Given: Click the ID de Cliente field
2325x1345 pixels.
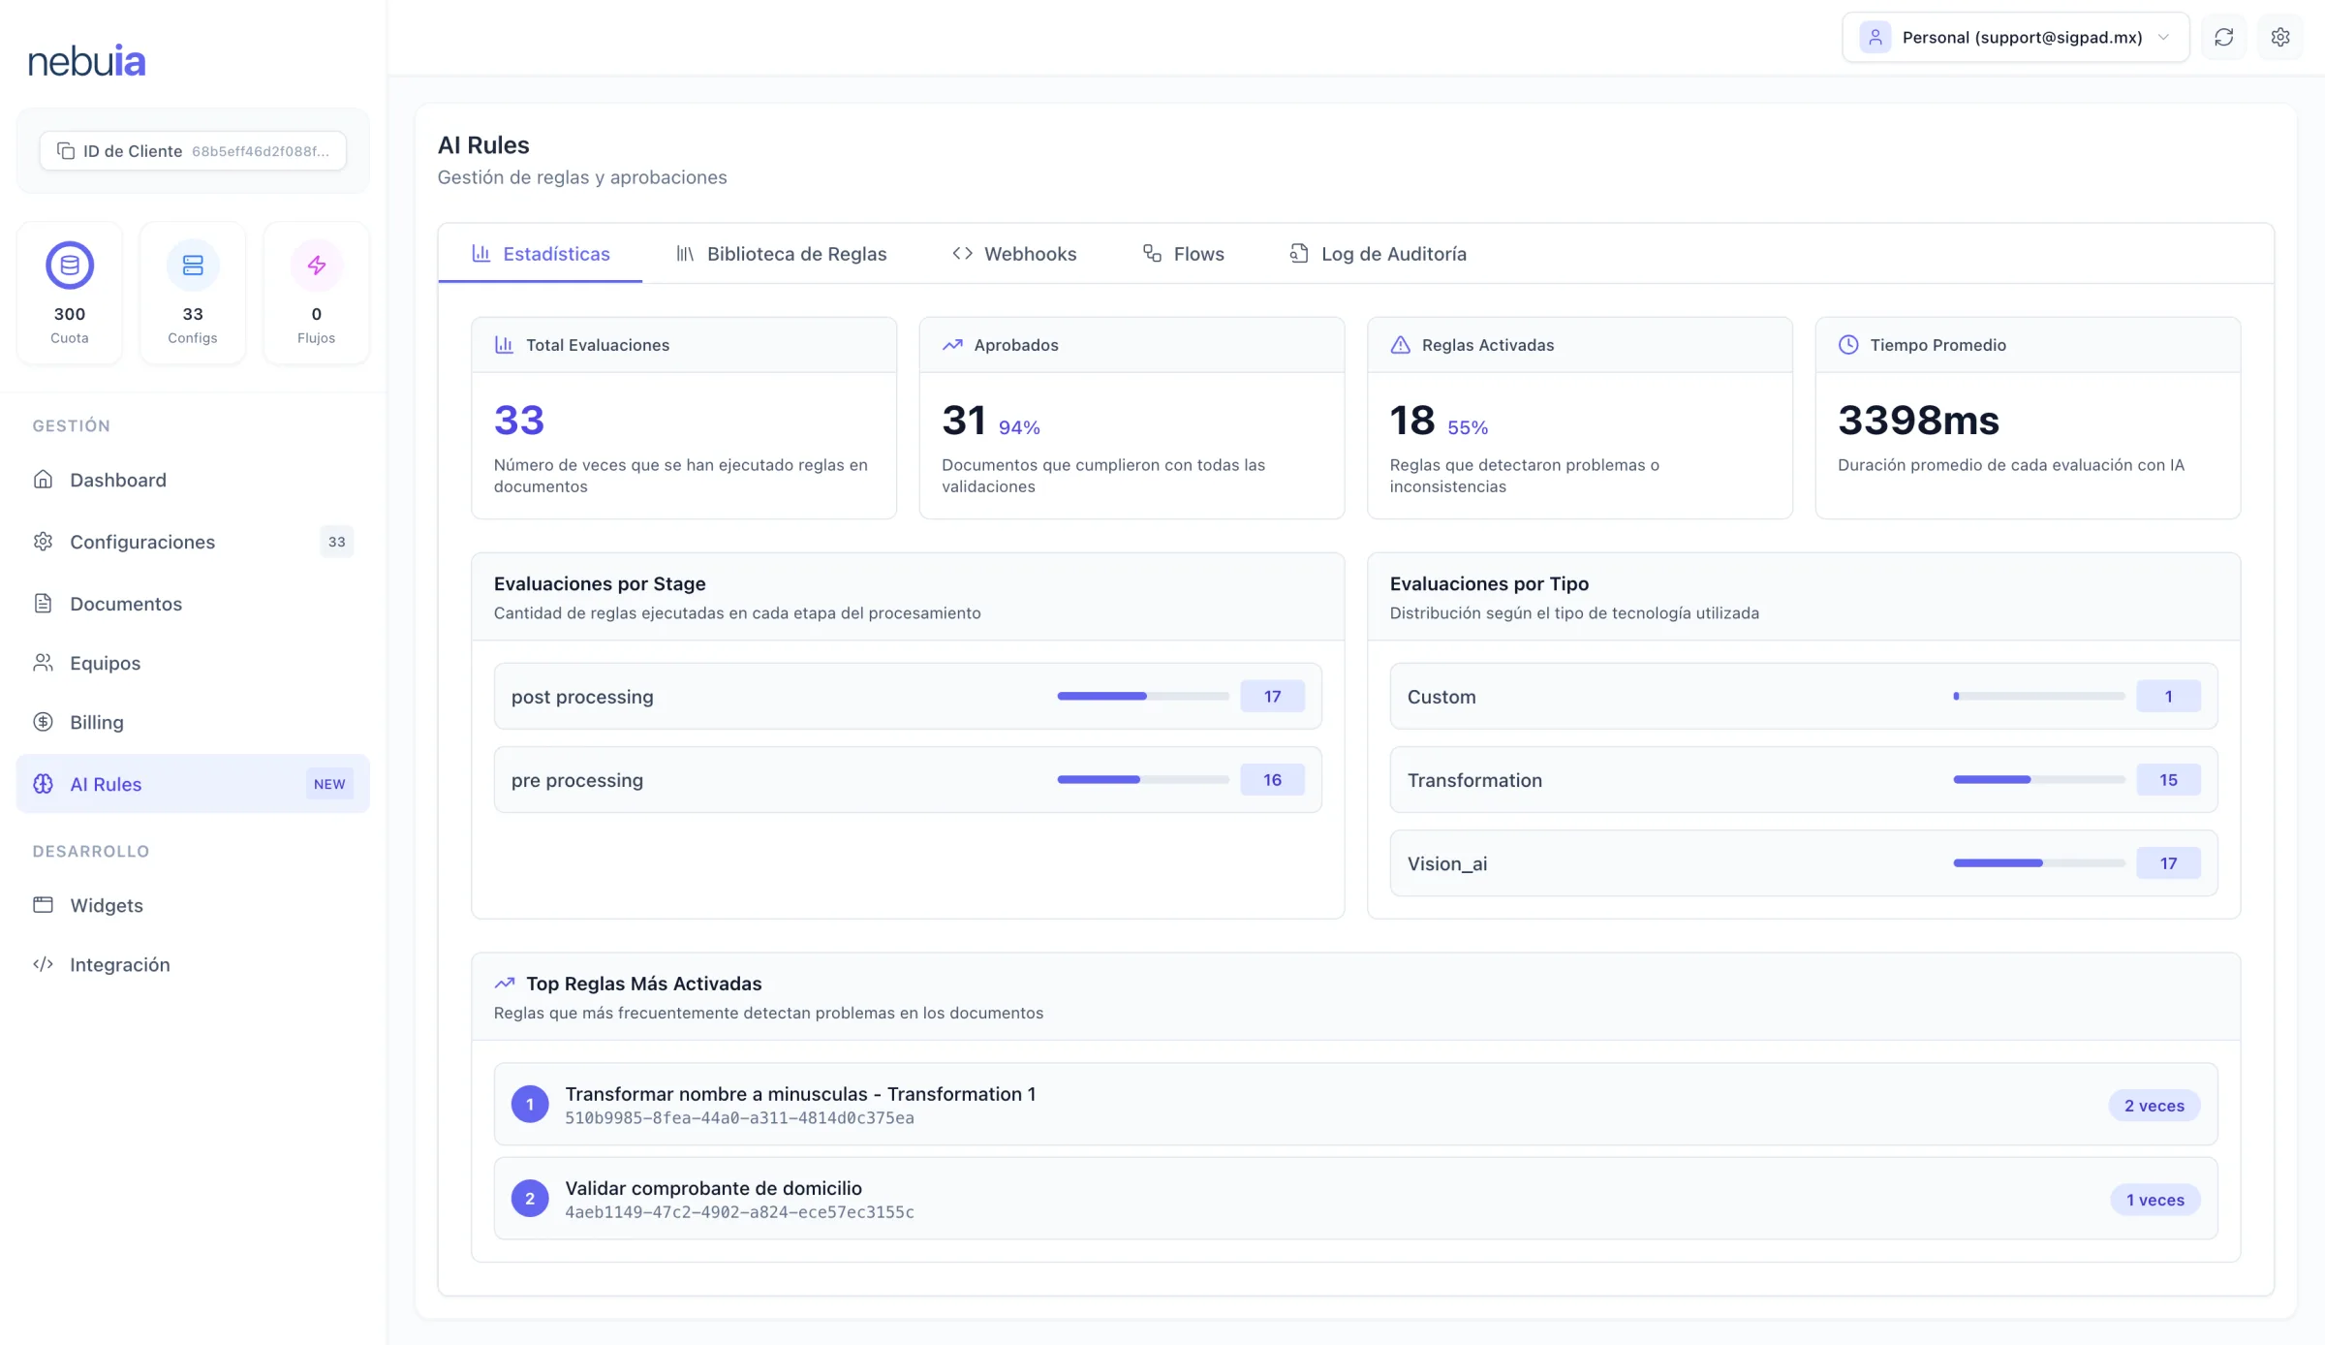Looking at the screenshot, I should (193, 150).
